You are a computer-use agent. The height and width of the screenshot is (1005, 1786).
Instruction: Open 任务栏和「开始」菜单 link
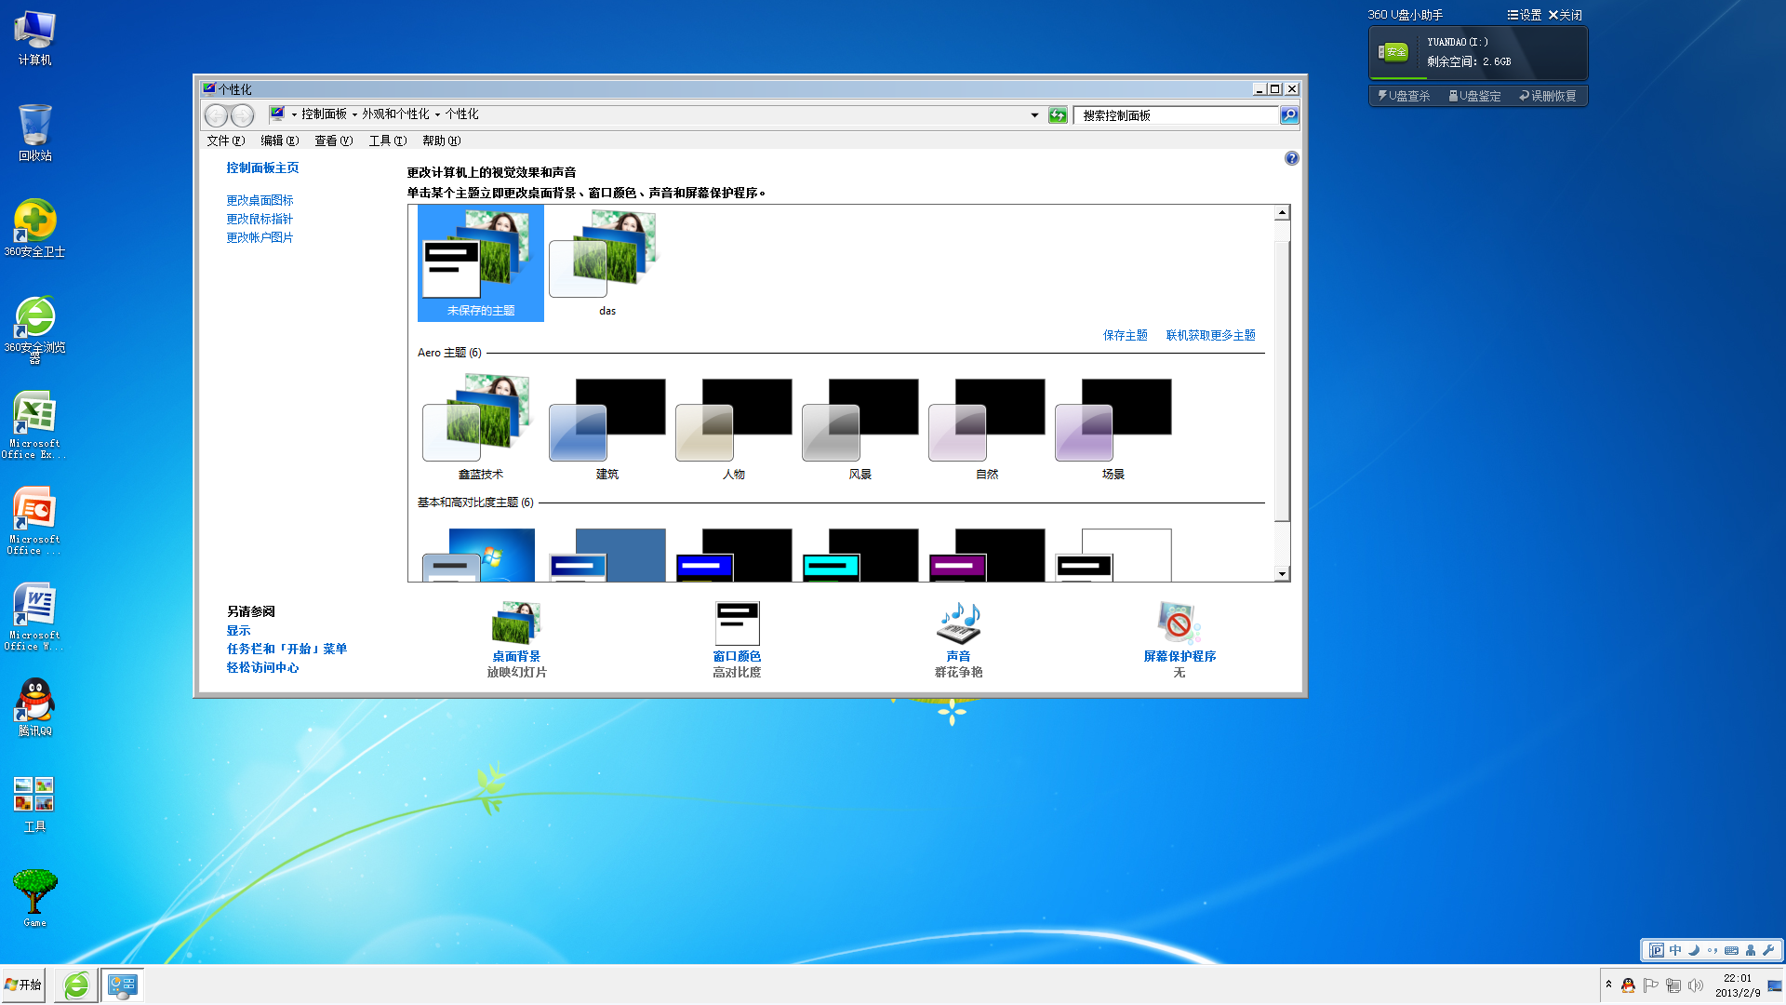click(287, 649)
